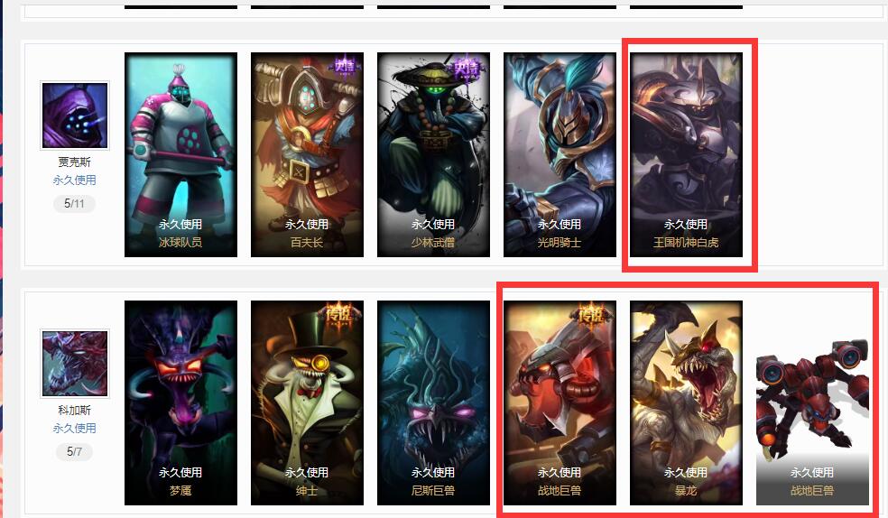888x518 pixels.
Task: Select the 光明骑士 skin card
Action: [560, 154]
